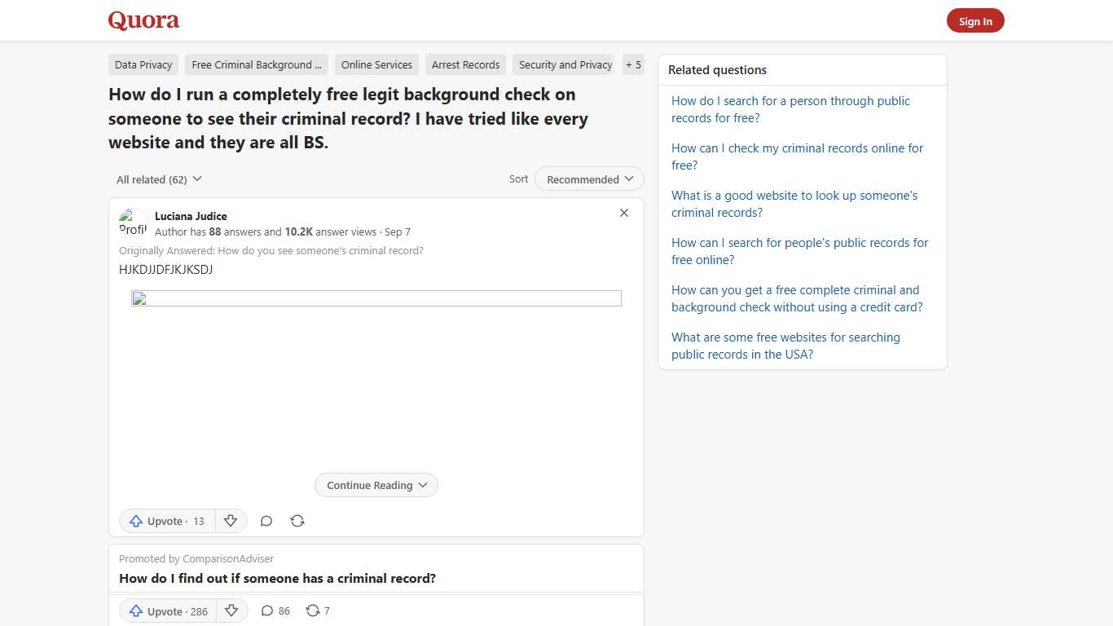Upvote Luciana Judice's answer

point(167,521)
